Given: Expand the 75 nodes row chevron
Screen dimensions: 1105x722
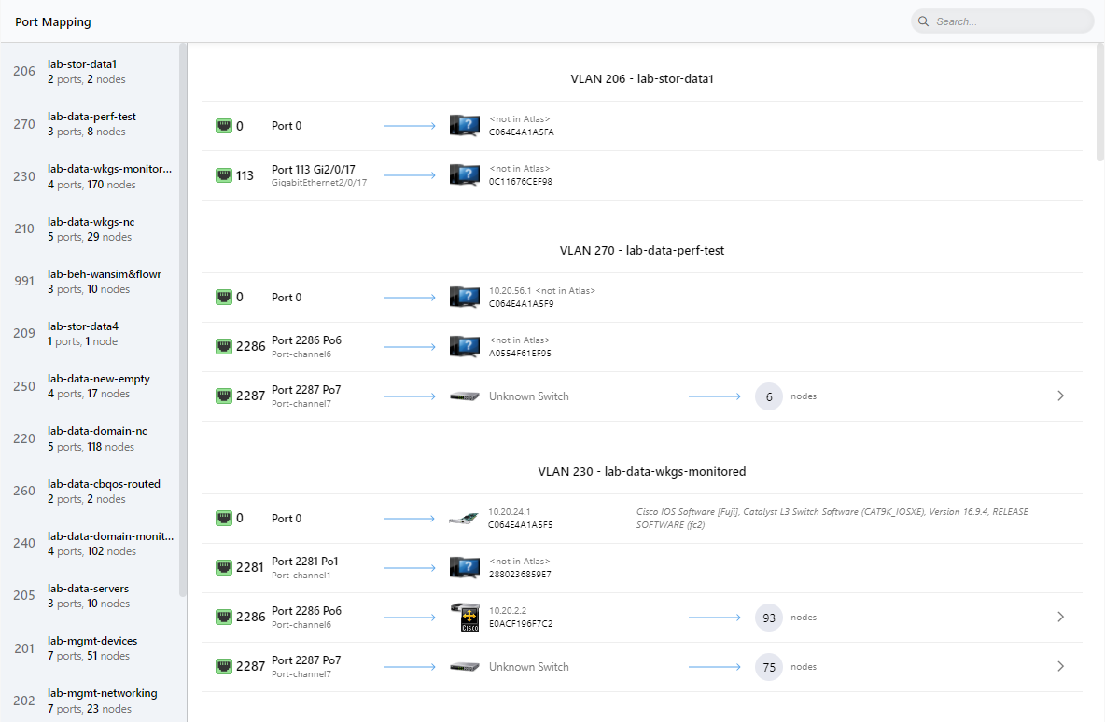Looking at the screenshot, I should (x=1060, y=666).
